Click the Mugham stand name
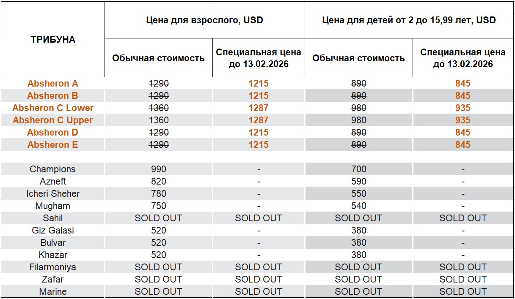 click(x=53, y=206)
